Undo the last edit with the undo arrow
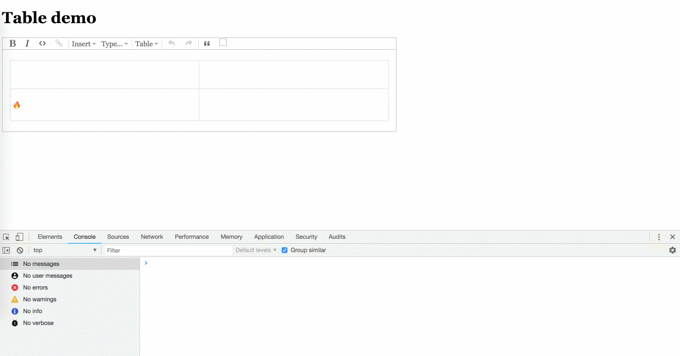This screenshot has height=356, width=680. [171, 43]
